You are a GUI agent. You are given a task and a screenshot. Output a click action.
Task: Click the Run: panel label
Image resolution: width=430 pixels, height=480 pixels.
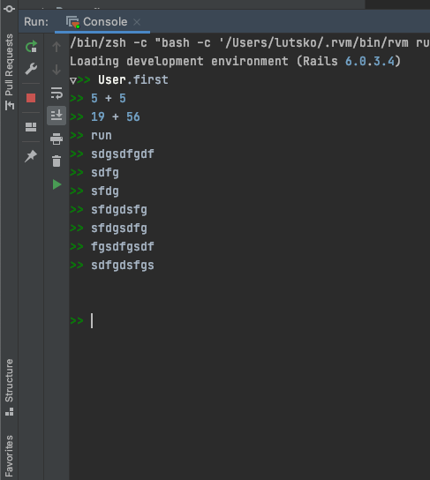[x=36, y=22]
